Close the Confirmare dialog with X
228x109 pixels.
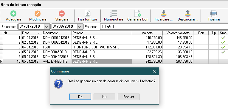pos(154,71)
